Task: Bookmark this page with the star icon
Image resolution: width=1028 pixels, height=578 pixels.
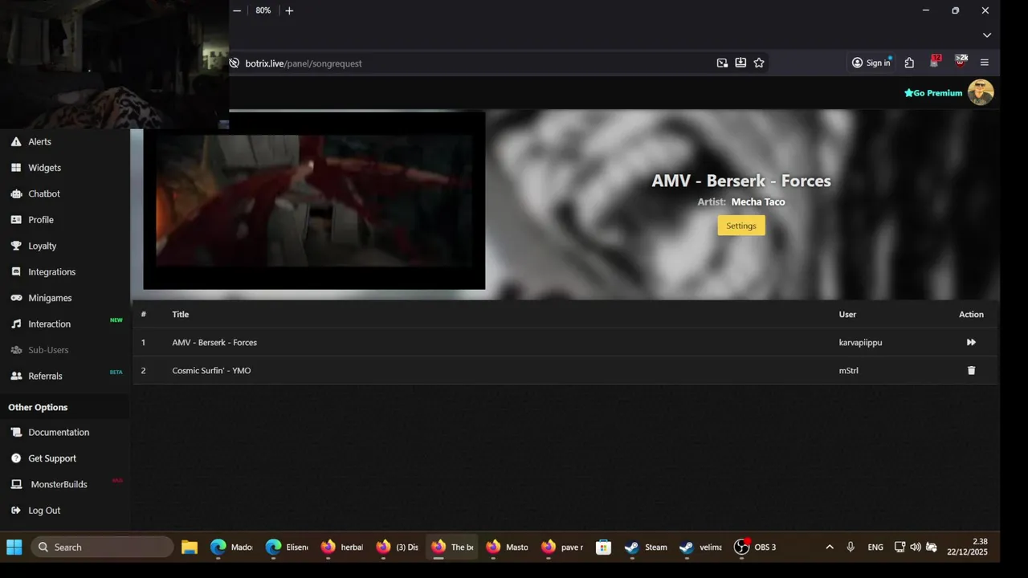Action: 759,63
